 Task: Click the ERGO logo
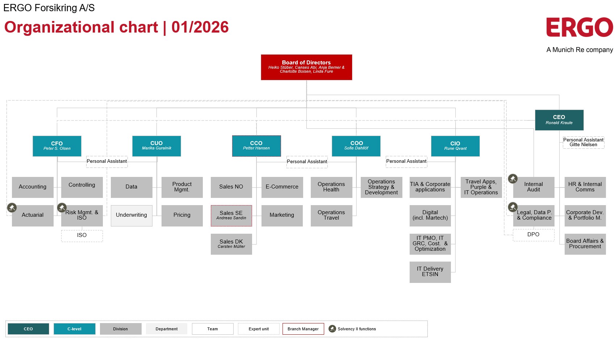579,27
